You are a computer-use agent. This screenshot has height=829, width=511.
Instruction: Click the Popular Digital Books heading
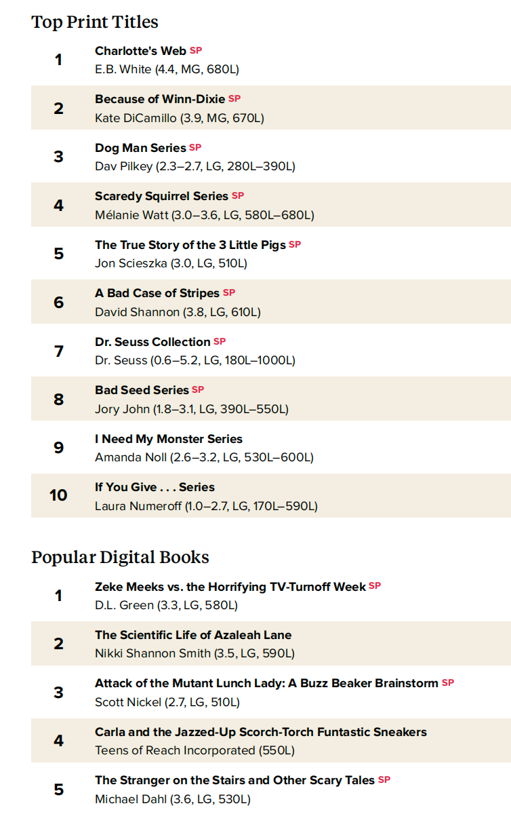[120, 558]
